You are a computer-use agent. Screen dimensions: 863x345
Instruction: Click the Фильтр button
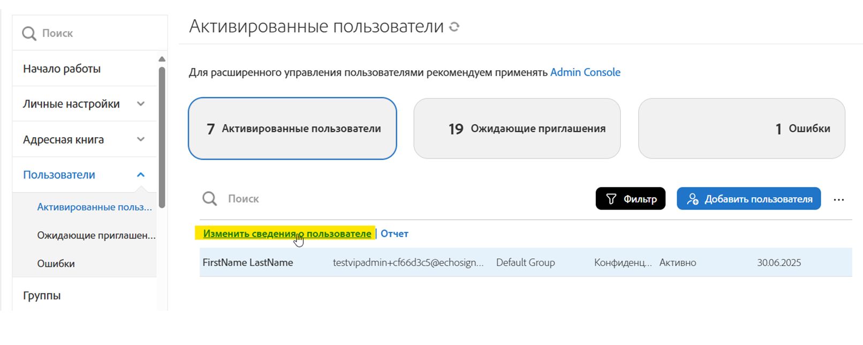(x=630, y=199)
